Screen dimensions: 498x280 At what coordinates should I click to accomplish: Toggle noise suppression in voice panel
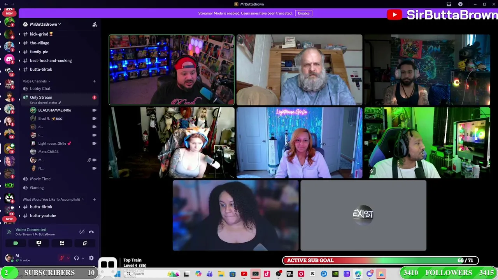pos(82,232)
